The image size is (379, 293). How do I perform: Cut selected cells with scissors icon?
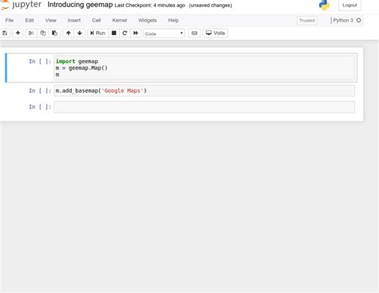tap(31, 33)
